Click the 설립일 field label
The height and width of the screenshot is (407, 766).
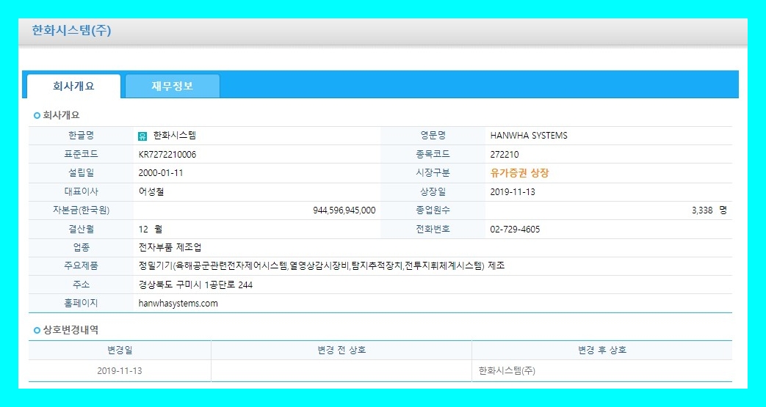pyautogui.click(x=81, y=173)
